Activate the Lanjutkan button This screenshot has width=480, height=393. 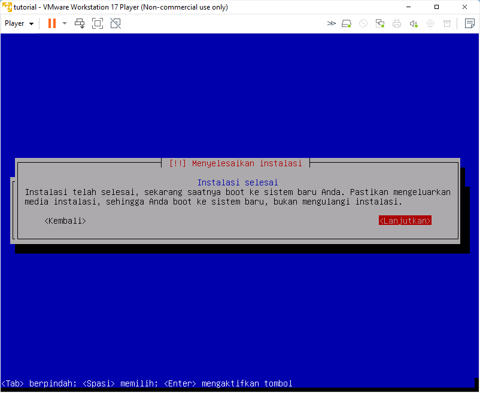(405, 221)
